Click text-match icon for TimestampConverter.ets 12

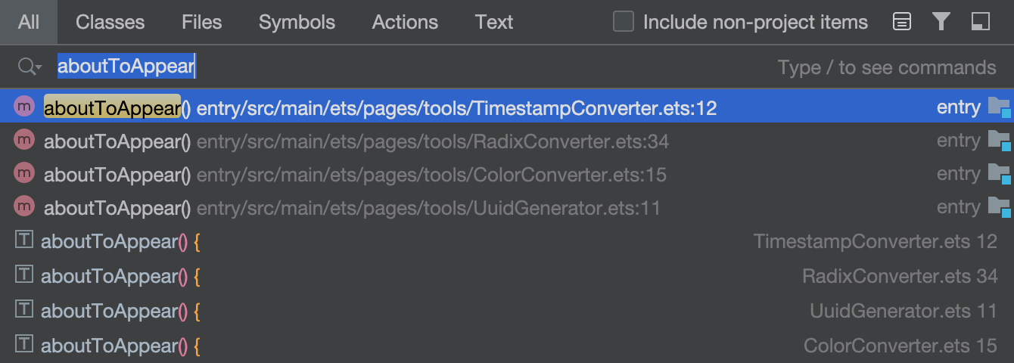[x=25, y=240]
